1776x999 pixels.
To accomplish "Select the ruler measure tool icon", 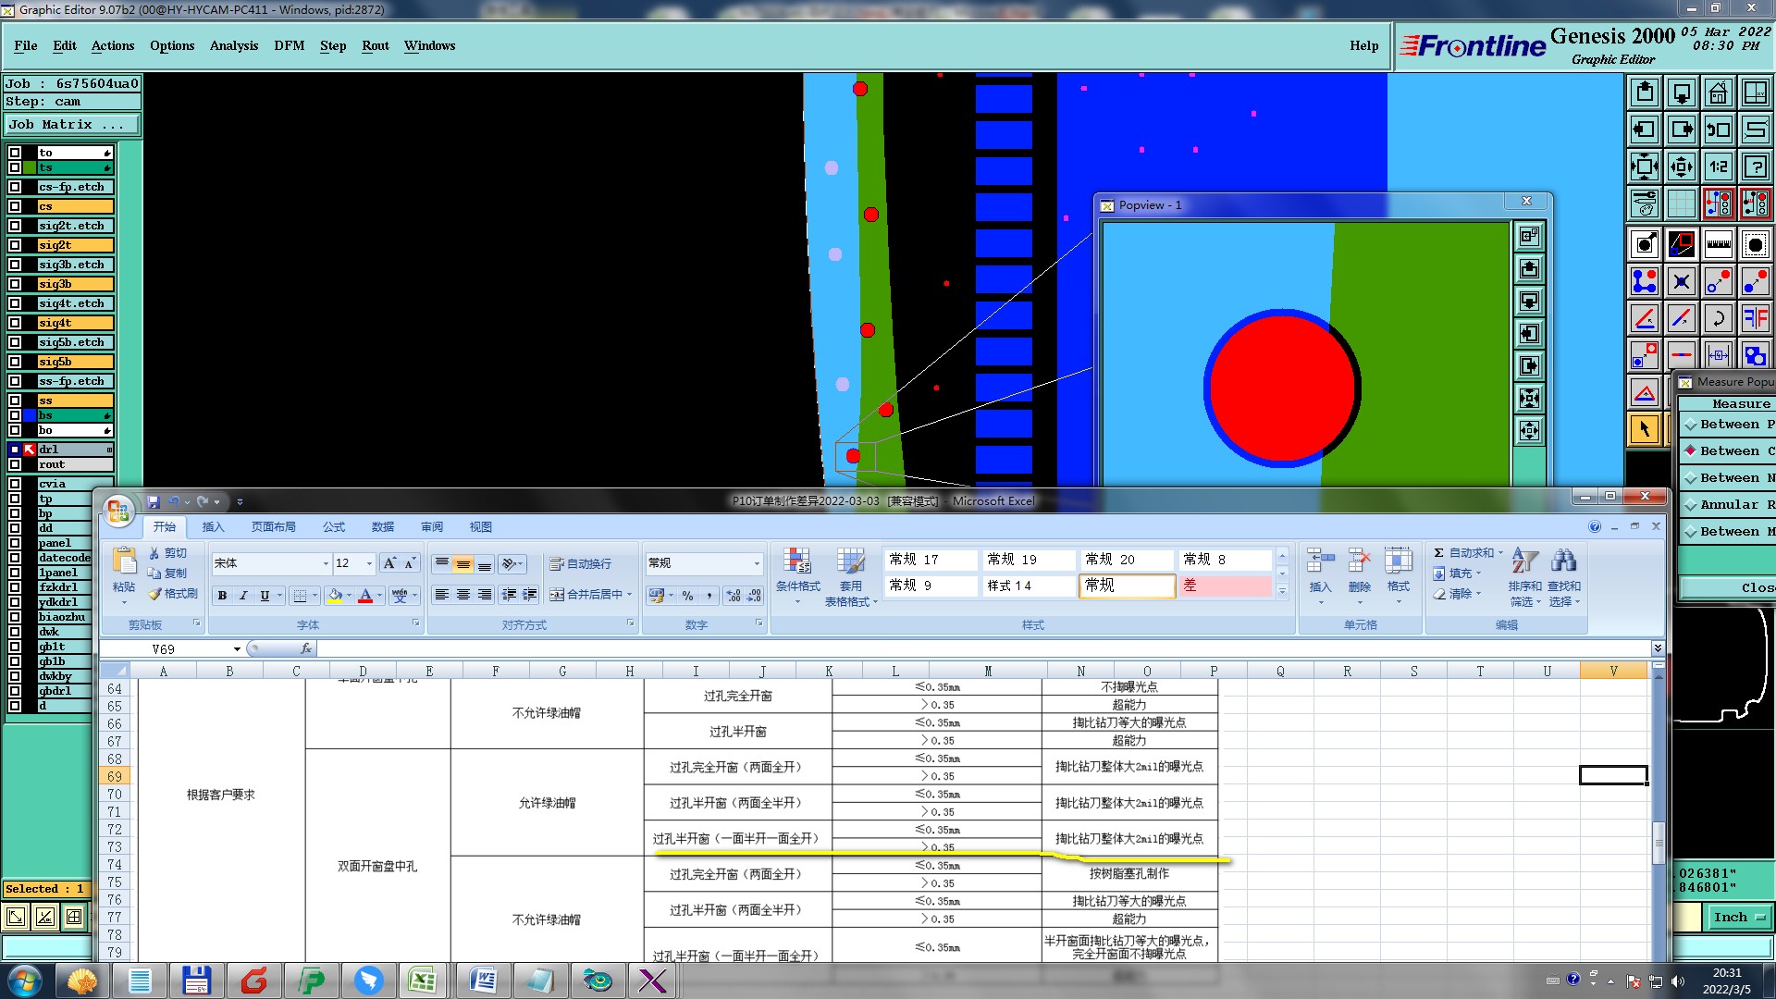I will pyautogui.click(x=1718, y=244).
